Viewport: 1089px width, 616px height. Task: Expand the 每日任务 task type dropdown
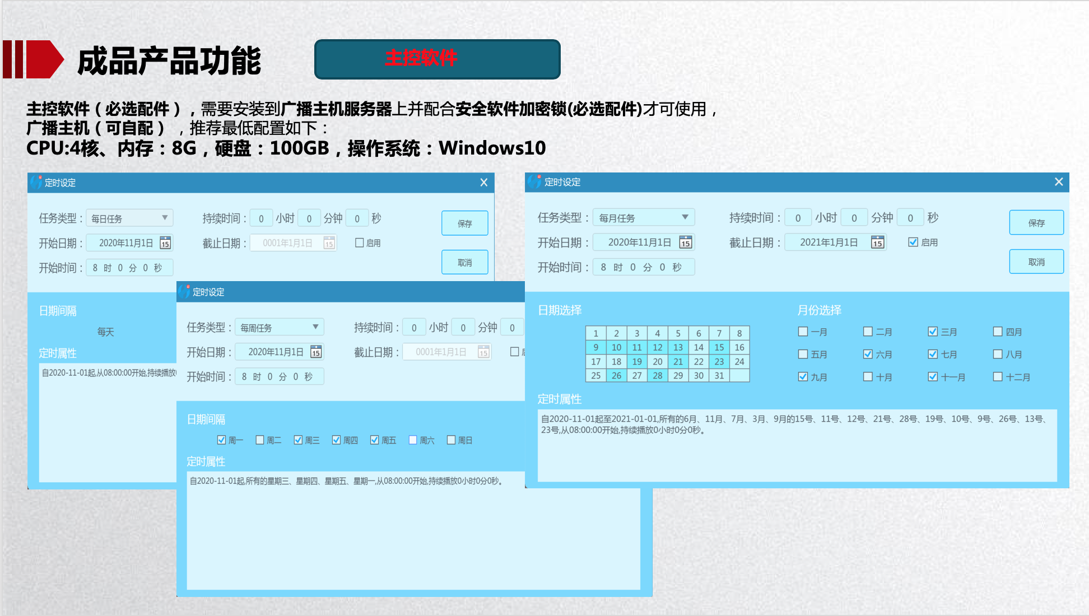point(165,218)
